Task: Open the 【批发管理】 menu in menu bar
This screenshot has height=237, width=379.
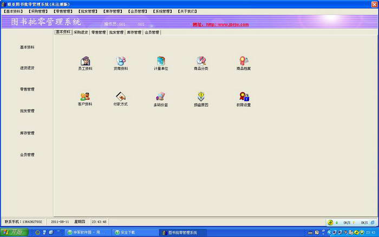Action: (88, 11)
